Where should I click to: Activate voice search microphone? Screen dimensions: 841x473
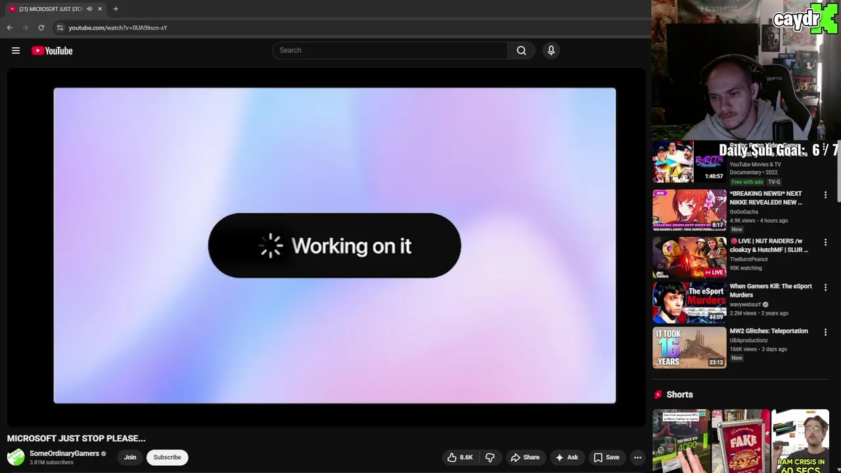point(551,51)
